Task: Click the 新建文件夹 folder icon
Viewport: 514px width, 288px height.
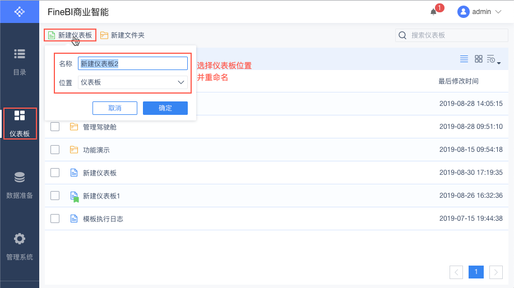Action: coord(104,35)
